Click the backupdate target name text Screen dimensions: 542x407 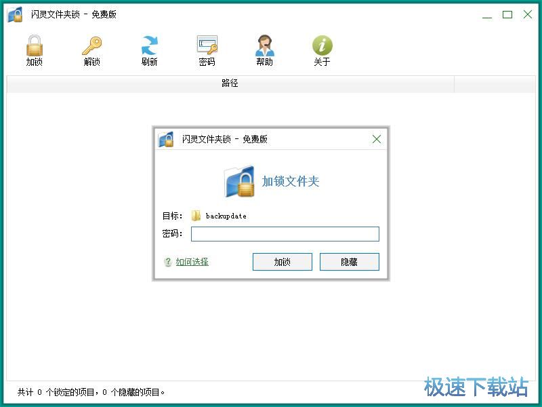(x=226, y=216)
